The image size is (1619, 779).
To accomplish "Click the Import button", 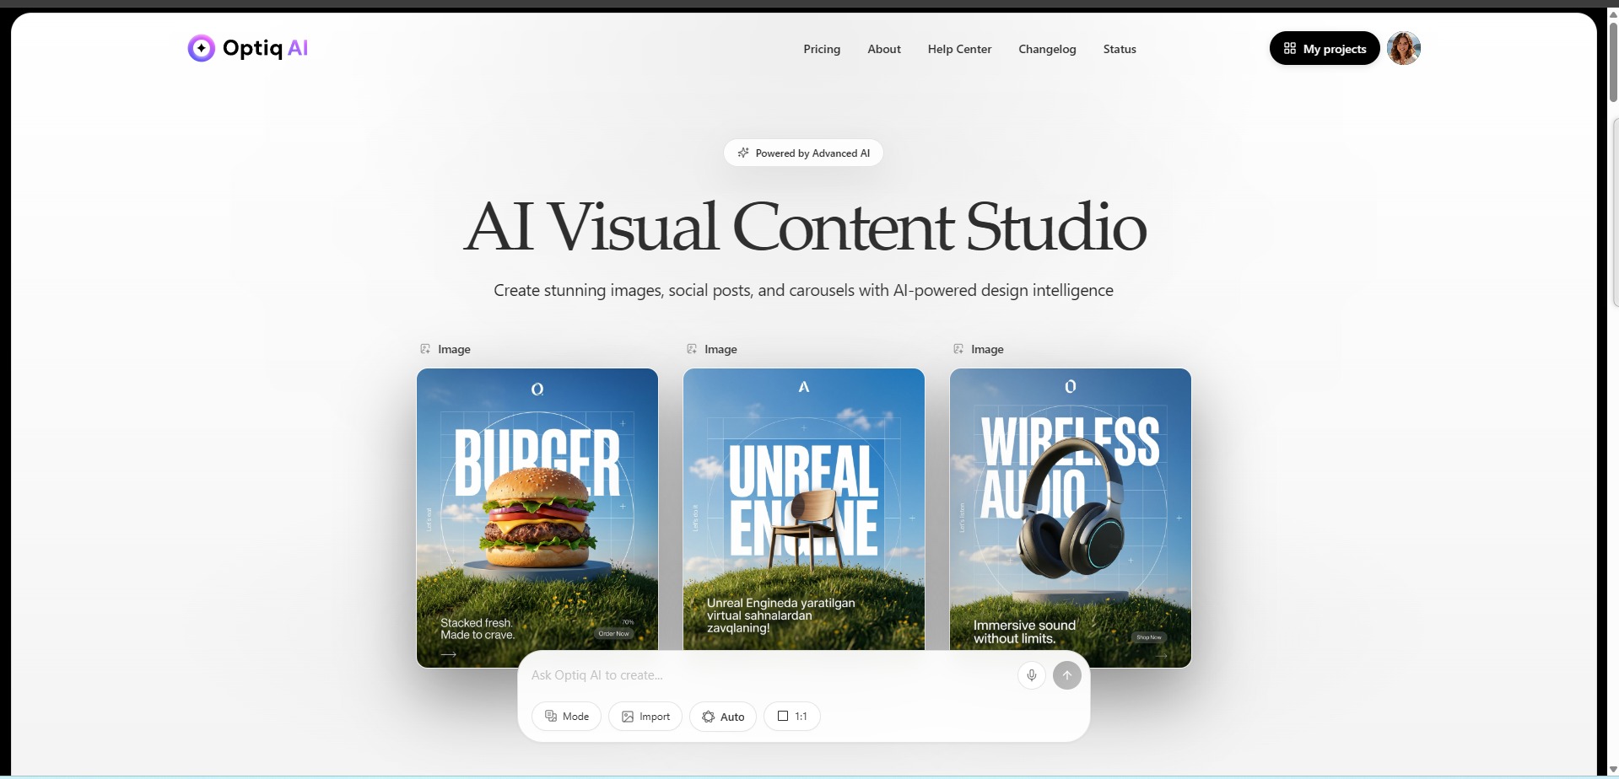I will (645, 717).
